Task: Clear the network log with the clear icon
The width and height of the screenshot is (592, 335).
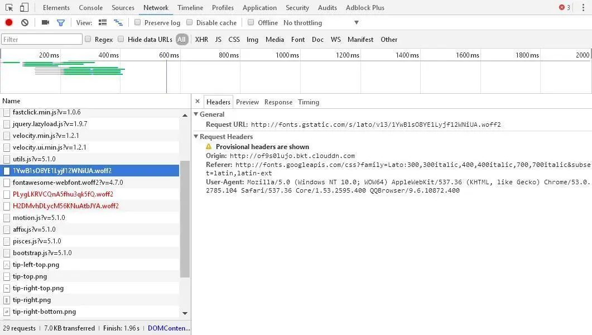Action: [25, 23]
